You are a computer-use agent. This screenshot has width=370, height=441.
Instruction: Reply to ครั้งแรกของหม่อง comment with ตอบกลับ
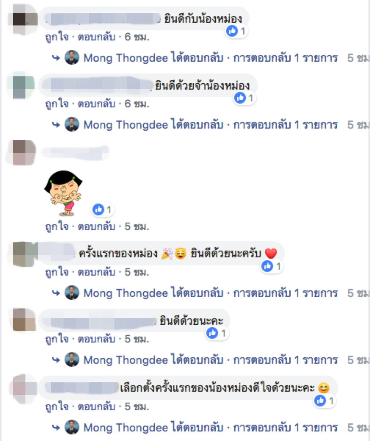[97, 272]
